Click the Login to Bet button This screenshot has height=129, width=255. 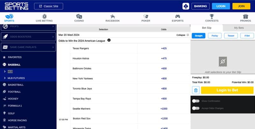coord(227,90)
